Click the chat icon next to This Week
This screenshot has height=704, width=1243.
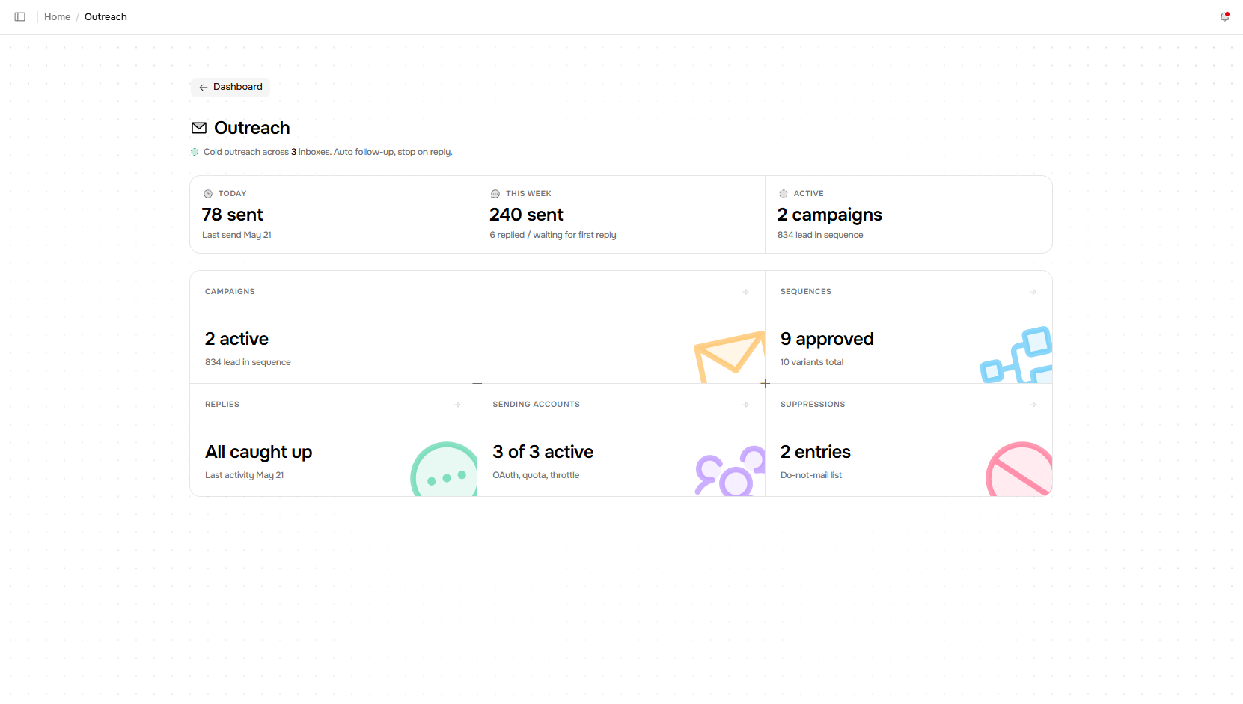click(x=495, y=194)
